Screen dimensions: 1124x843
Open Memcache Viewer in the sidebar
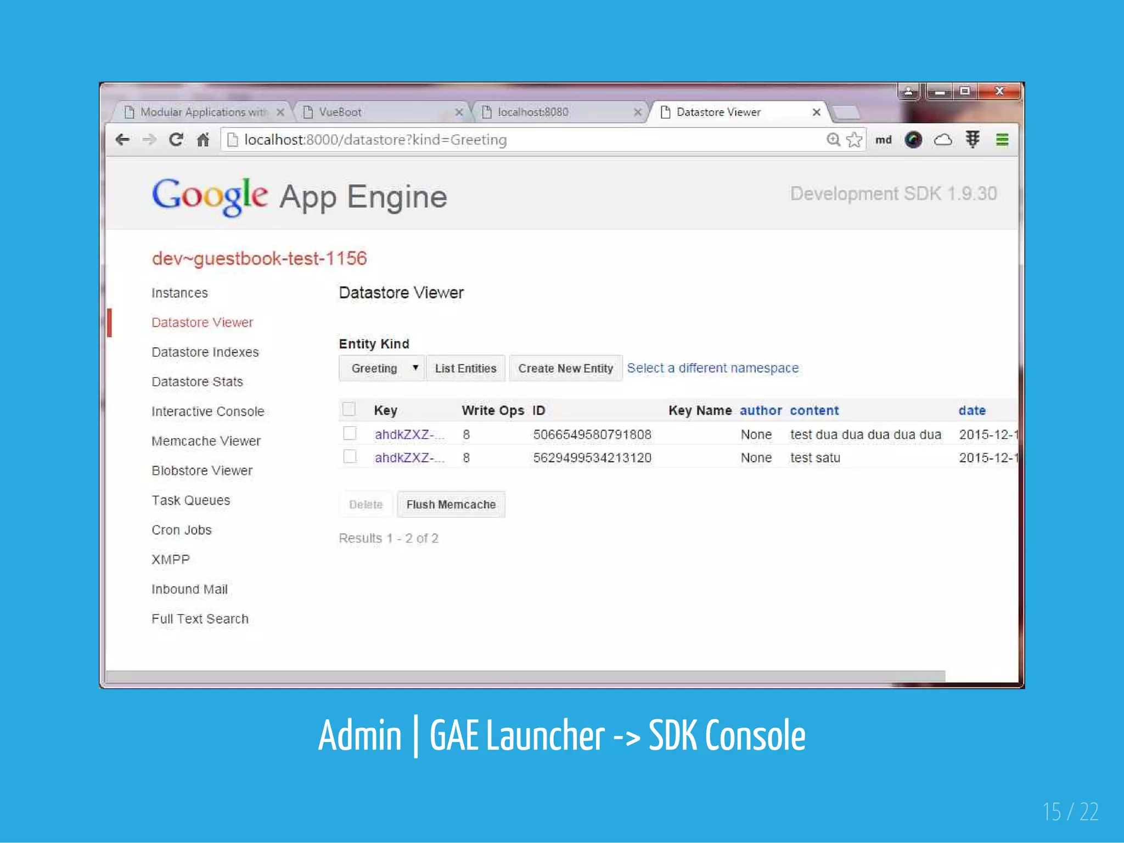(206, 441)
